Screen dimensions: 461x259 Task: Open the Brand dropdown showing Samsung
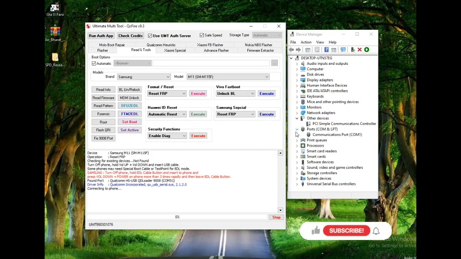[143, 77]
